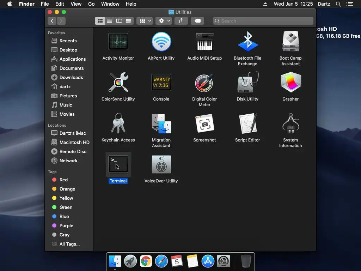Viewport: 361px width, 271px height.
Task: Switch to gallery view in the toolbar
Action: point(129,21)
